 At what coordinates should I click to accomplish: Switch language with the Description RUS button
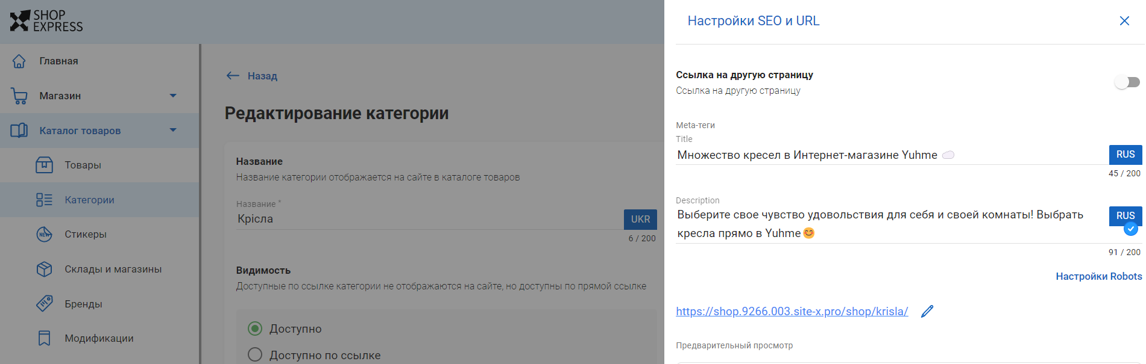coord(1126,216)
